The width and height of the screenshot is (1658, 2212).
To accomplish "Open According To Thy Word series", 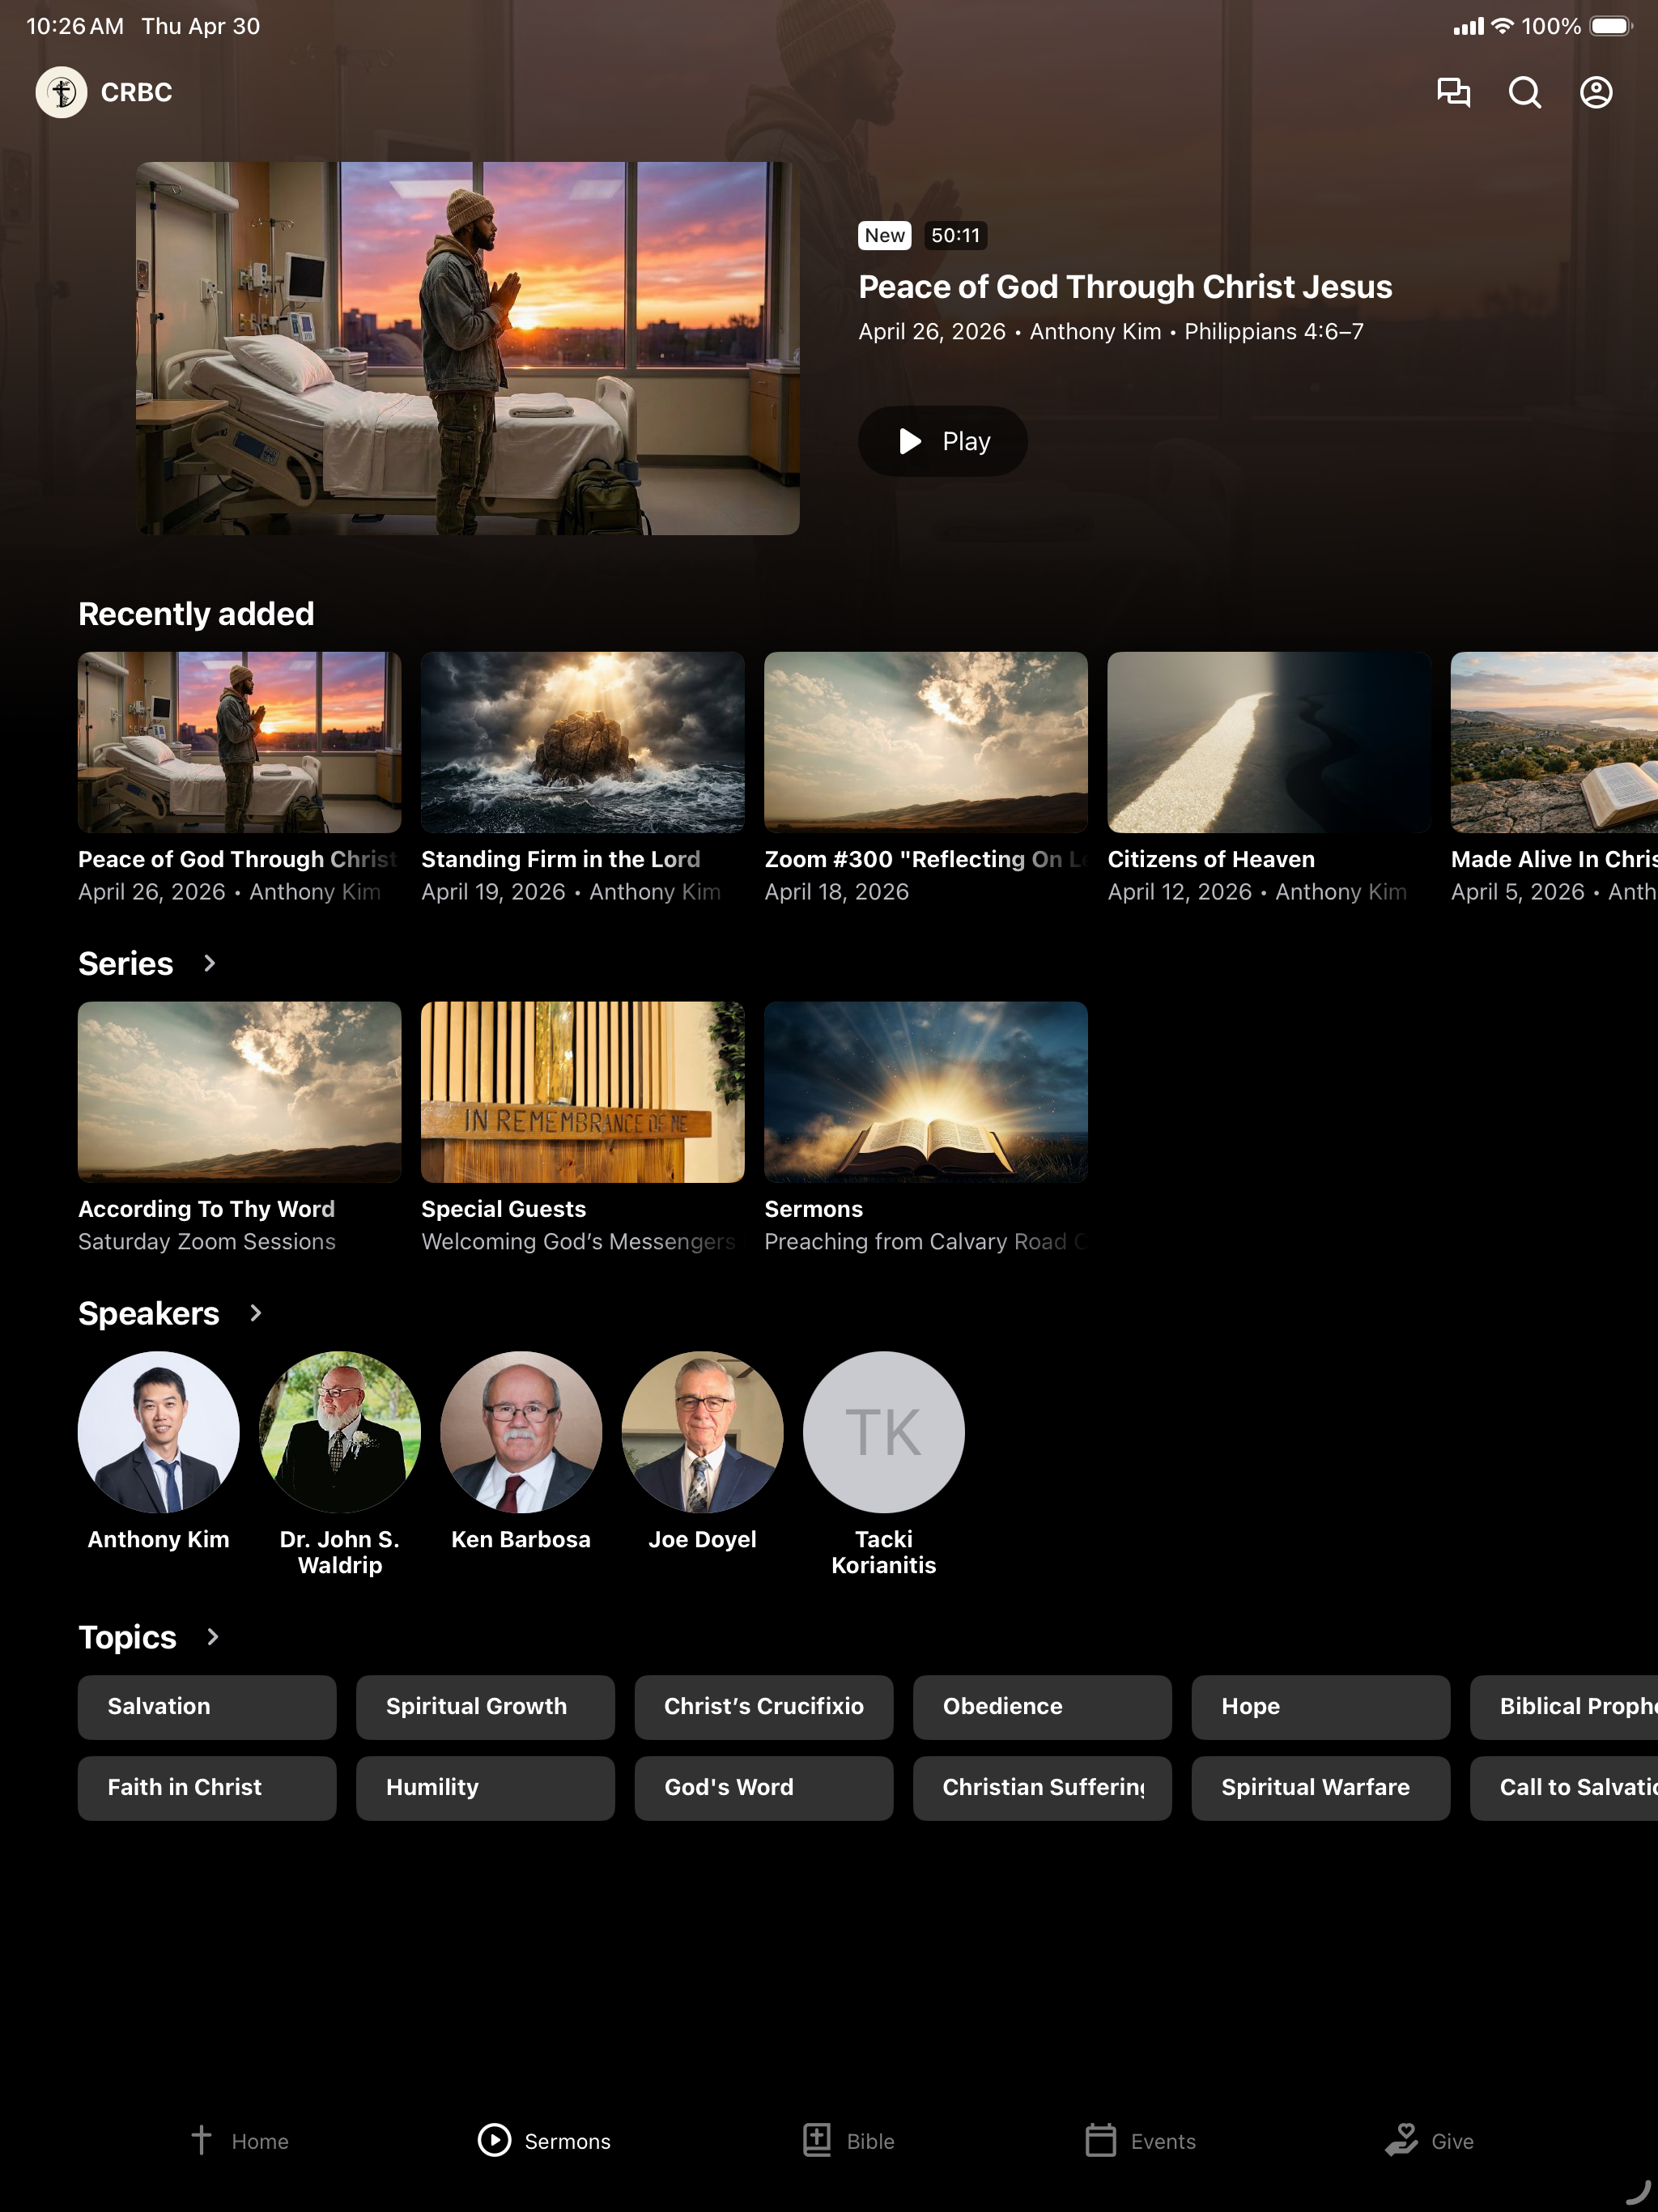I will pyautogui.click(x=240, y=1092).
